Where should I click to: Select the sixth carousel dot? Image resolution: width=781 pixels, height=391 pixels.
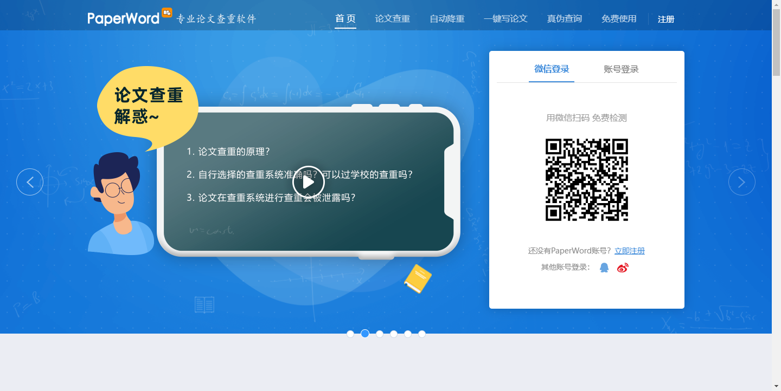pyautogui.click(x=422, y=334)
